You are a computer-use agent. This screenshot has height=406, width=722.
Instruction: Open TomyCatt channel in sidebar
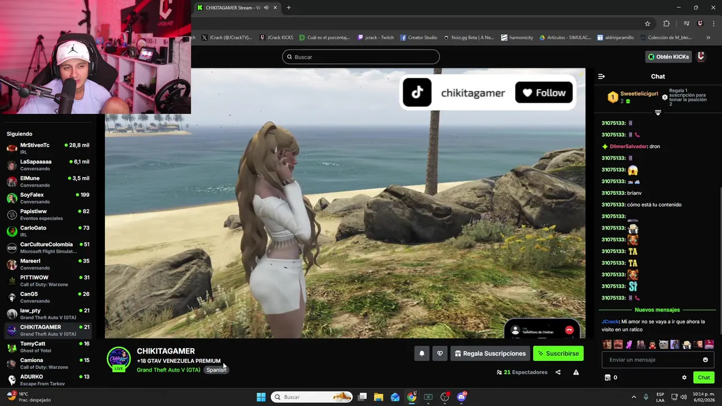point(49,347)
